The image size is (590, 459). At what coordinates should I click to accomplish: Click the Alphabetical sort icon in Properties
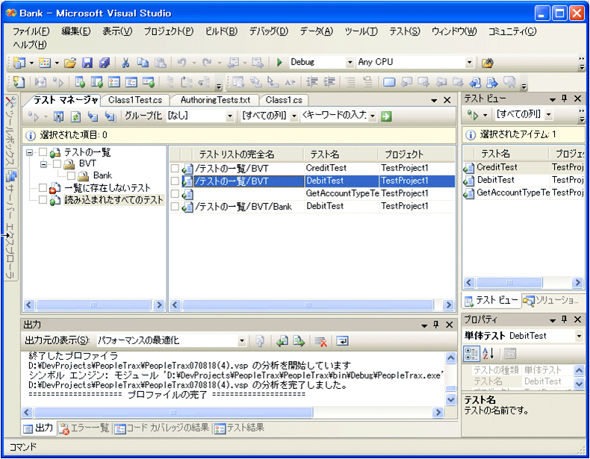(x=488, y=354)
